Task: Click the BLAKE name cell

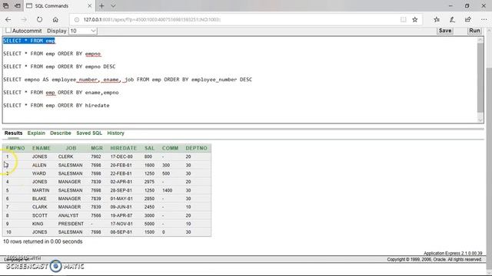Action: click(x=39, y=199)
